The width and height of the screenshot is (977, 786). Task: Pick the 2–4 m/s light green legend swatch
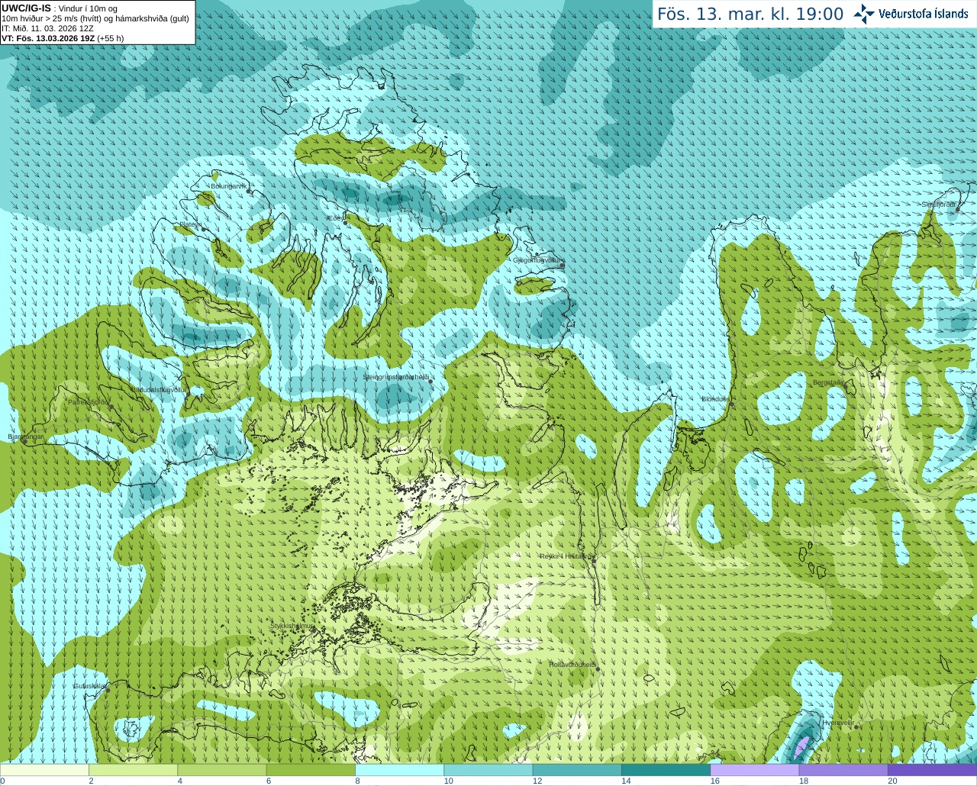[133, 770]
